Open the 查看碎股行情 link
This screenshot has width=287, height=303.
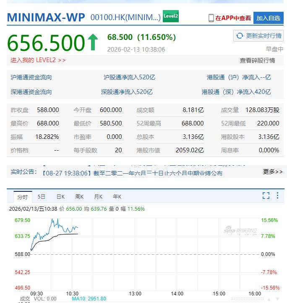pos(257,60)
